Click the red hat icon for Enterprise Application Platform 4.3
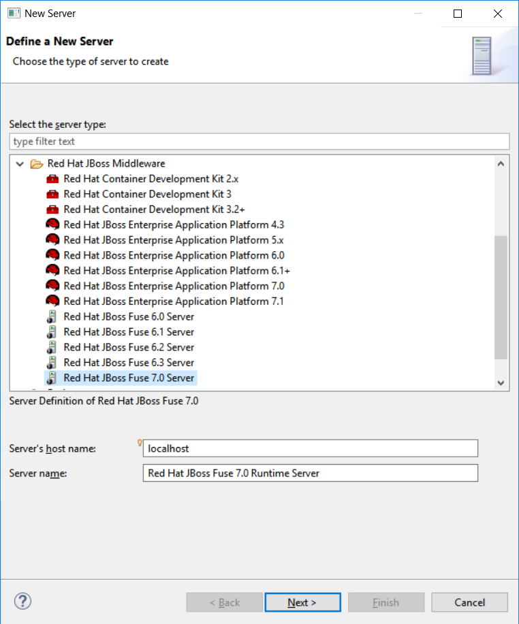519x624 pixels. [x=52, y=225]
